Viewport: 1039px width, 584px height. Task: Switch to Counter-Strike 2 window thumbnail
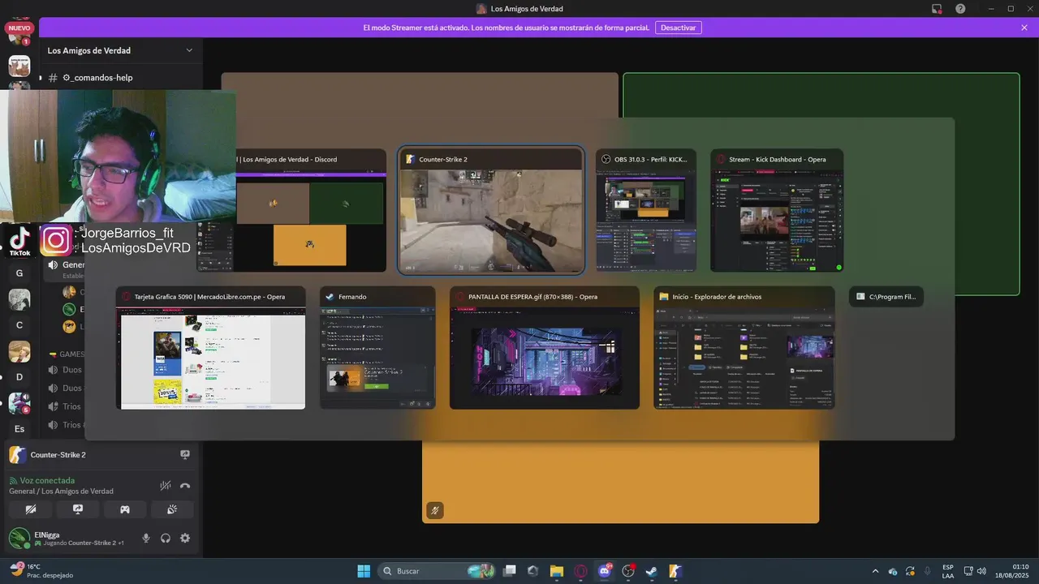(x=490, y=211)
